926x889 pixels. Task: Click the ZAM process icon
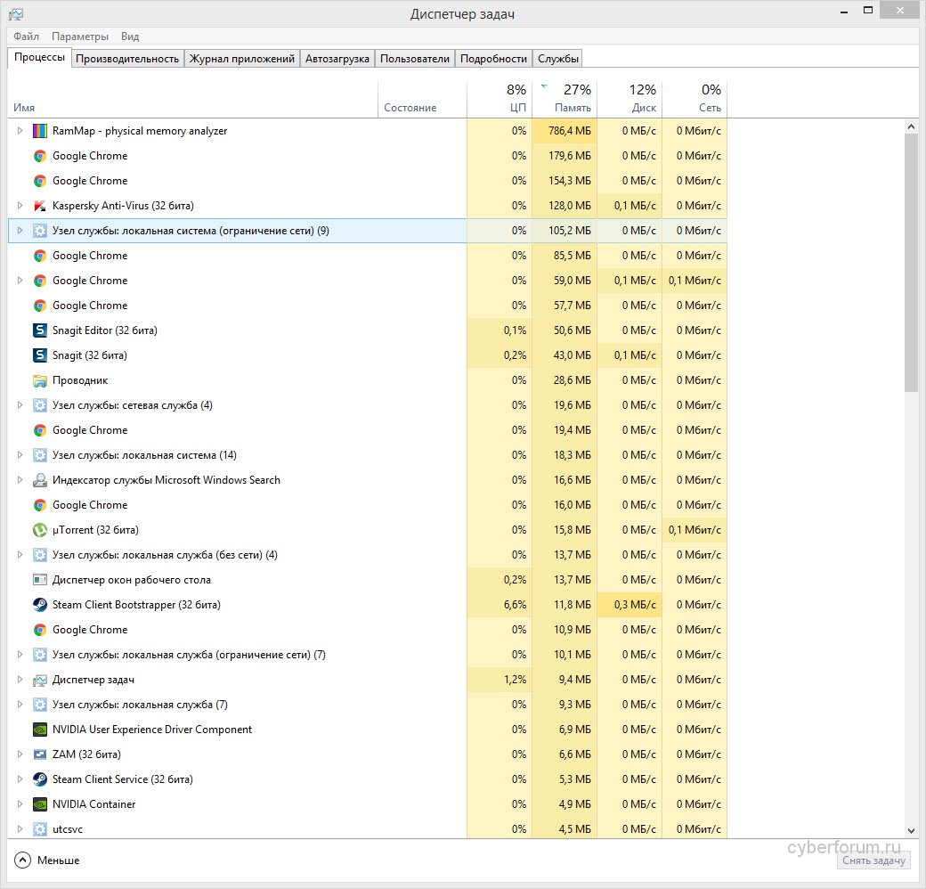(40, 754)
